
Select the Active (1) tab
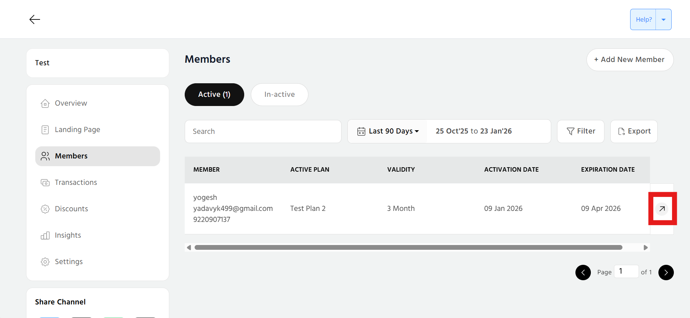[214, 95]
